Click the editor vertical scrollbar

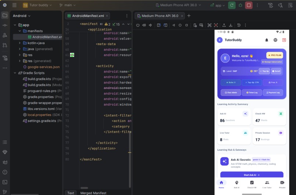coord(130,159)
